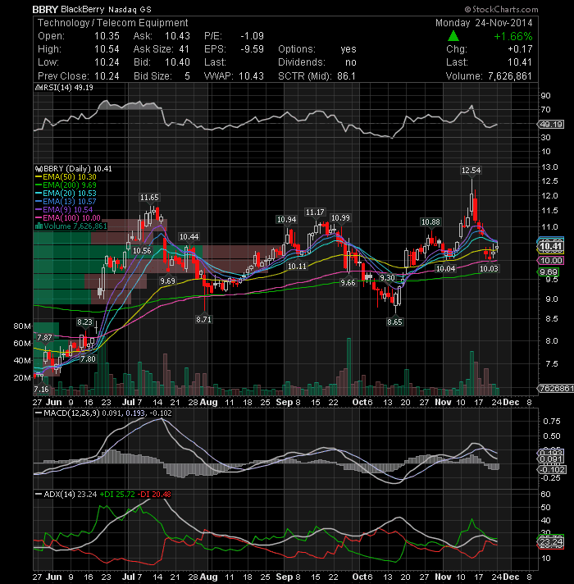Click the 10.88 price label
The width and height of the screenshot is (574, 584).
tap(430, 222)
